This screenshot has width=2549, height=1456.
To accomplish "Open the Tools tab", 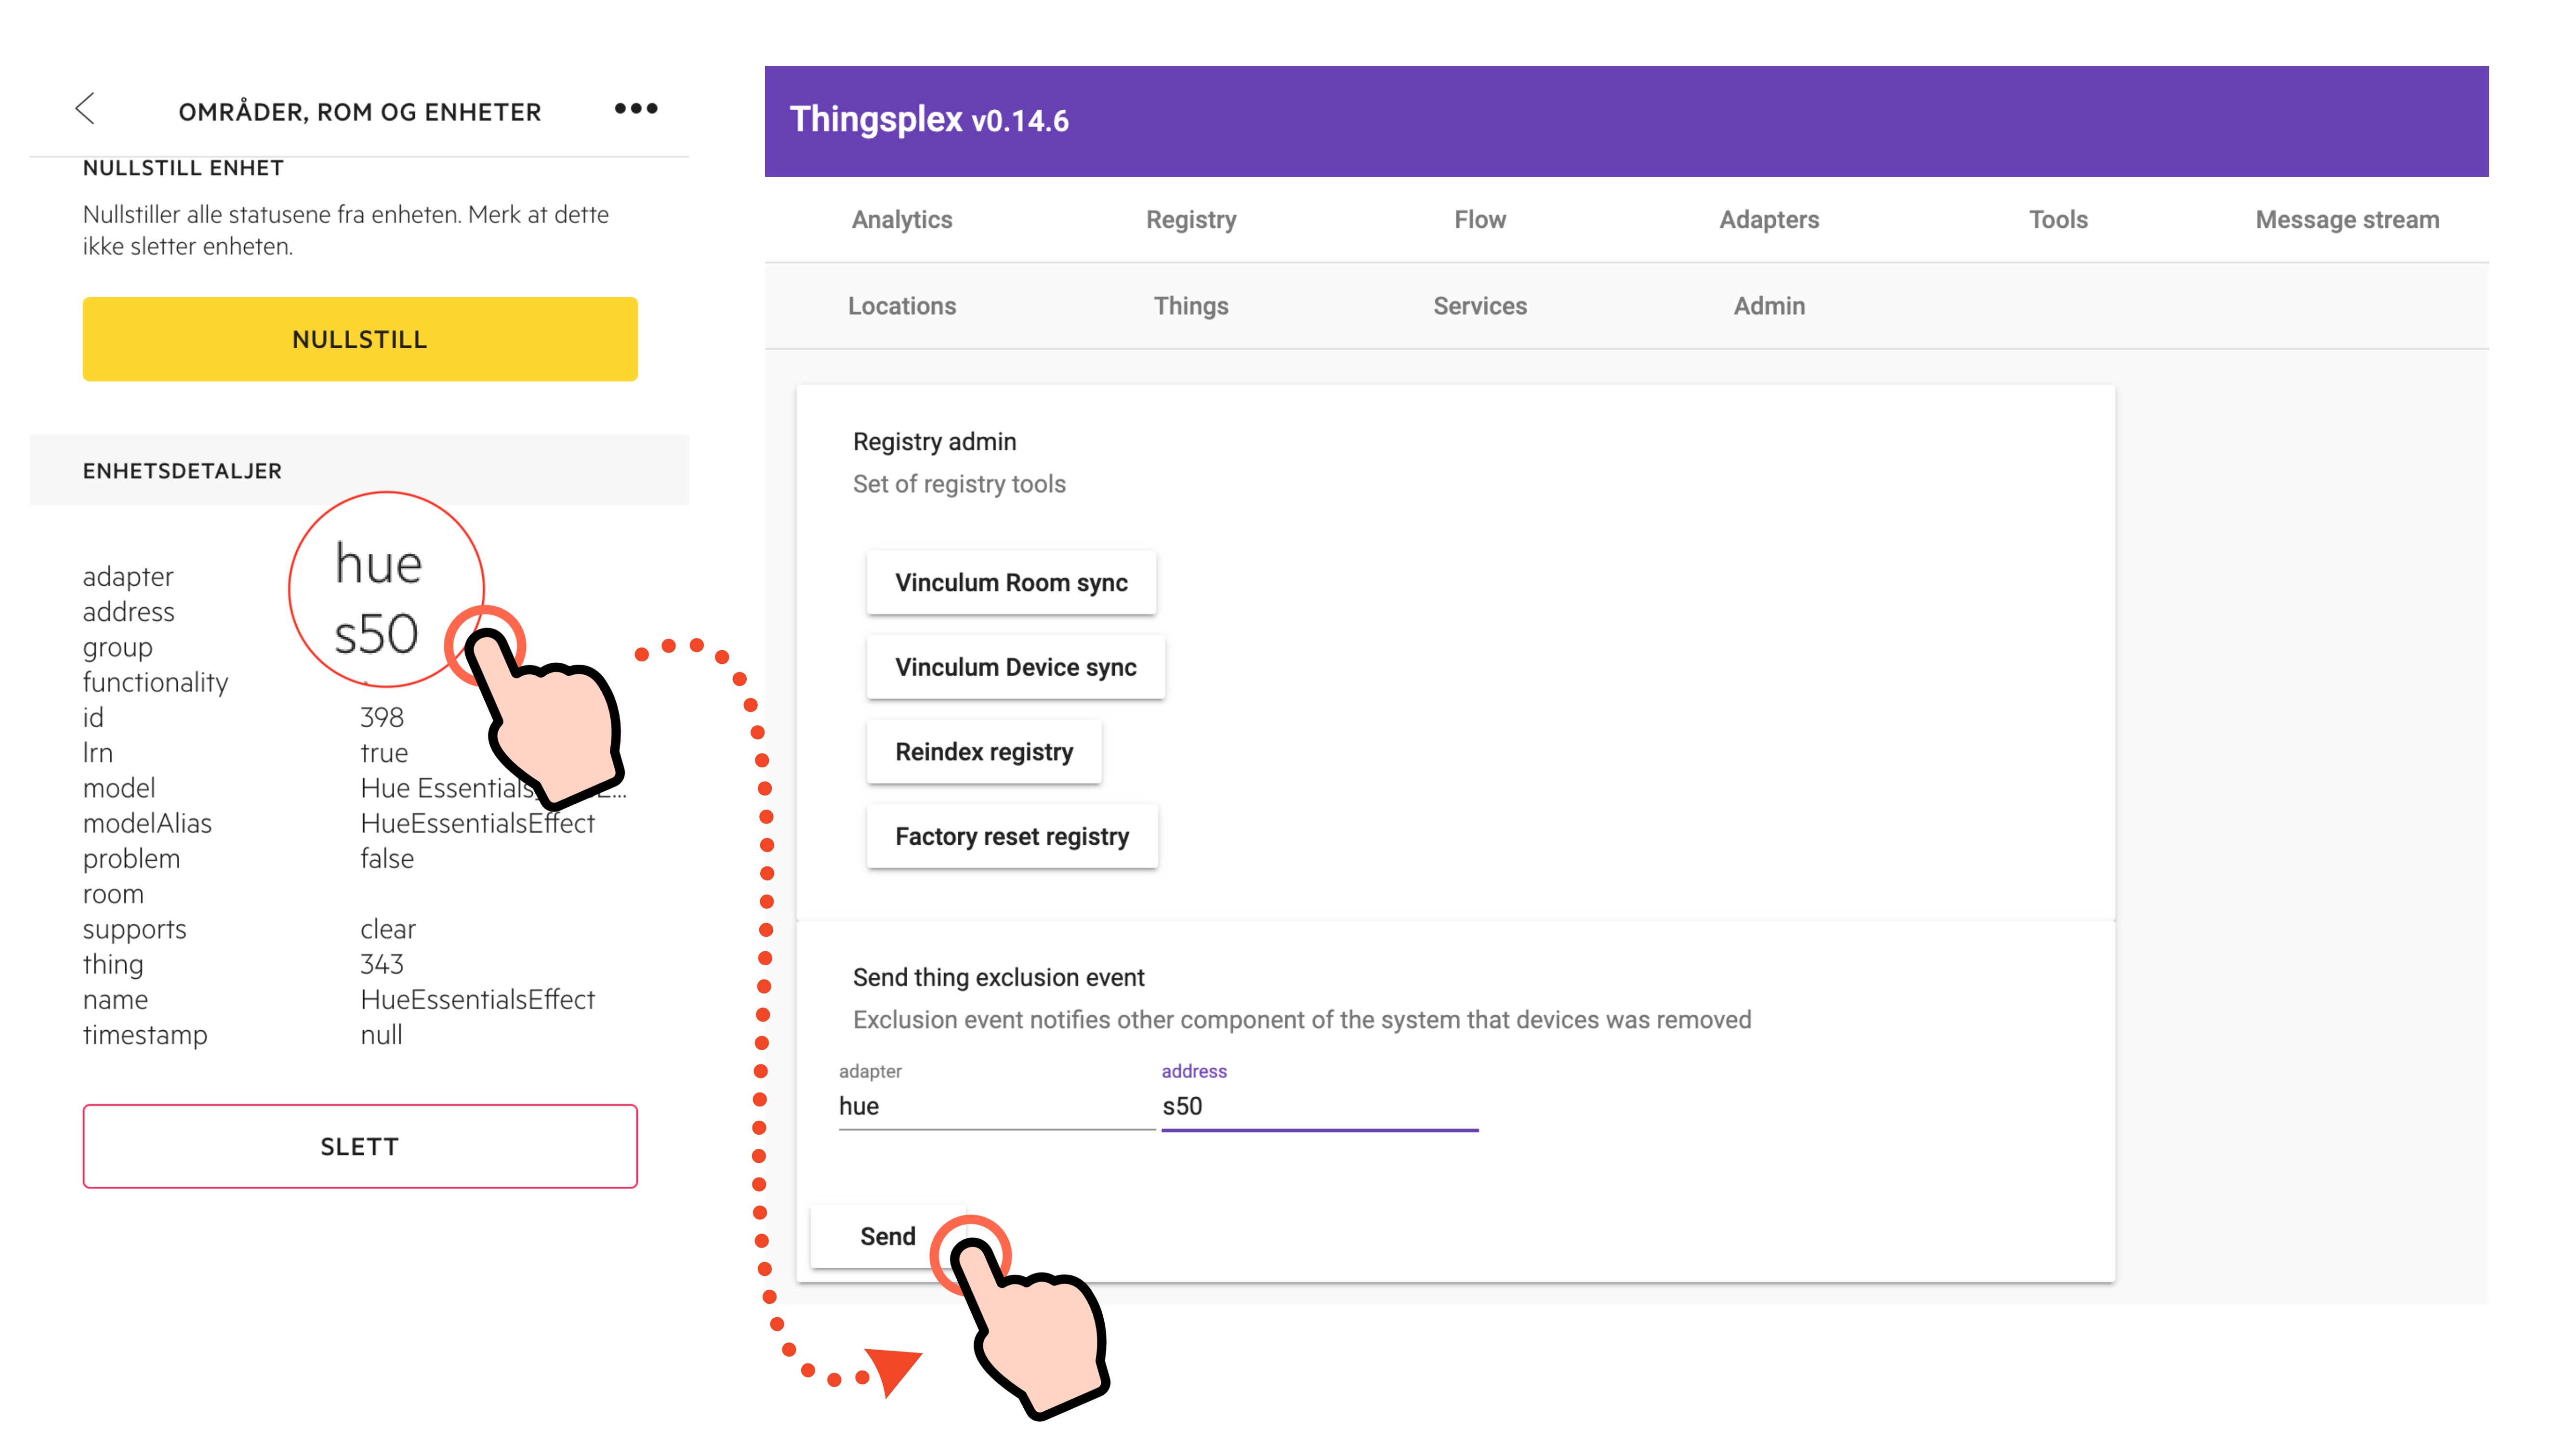I will click(2058, 220).
